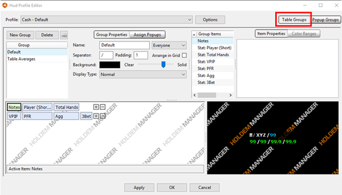Select the 3Bet layout cell

coord(86,116)
